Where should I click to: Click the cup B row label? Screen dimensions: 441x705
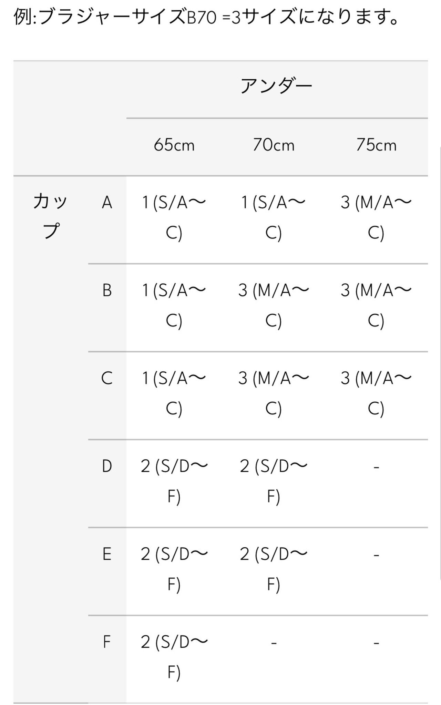(107, 291)
